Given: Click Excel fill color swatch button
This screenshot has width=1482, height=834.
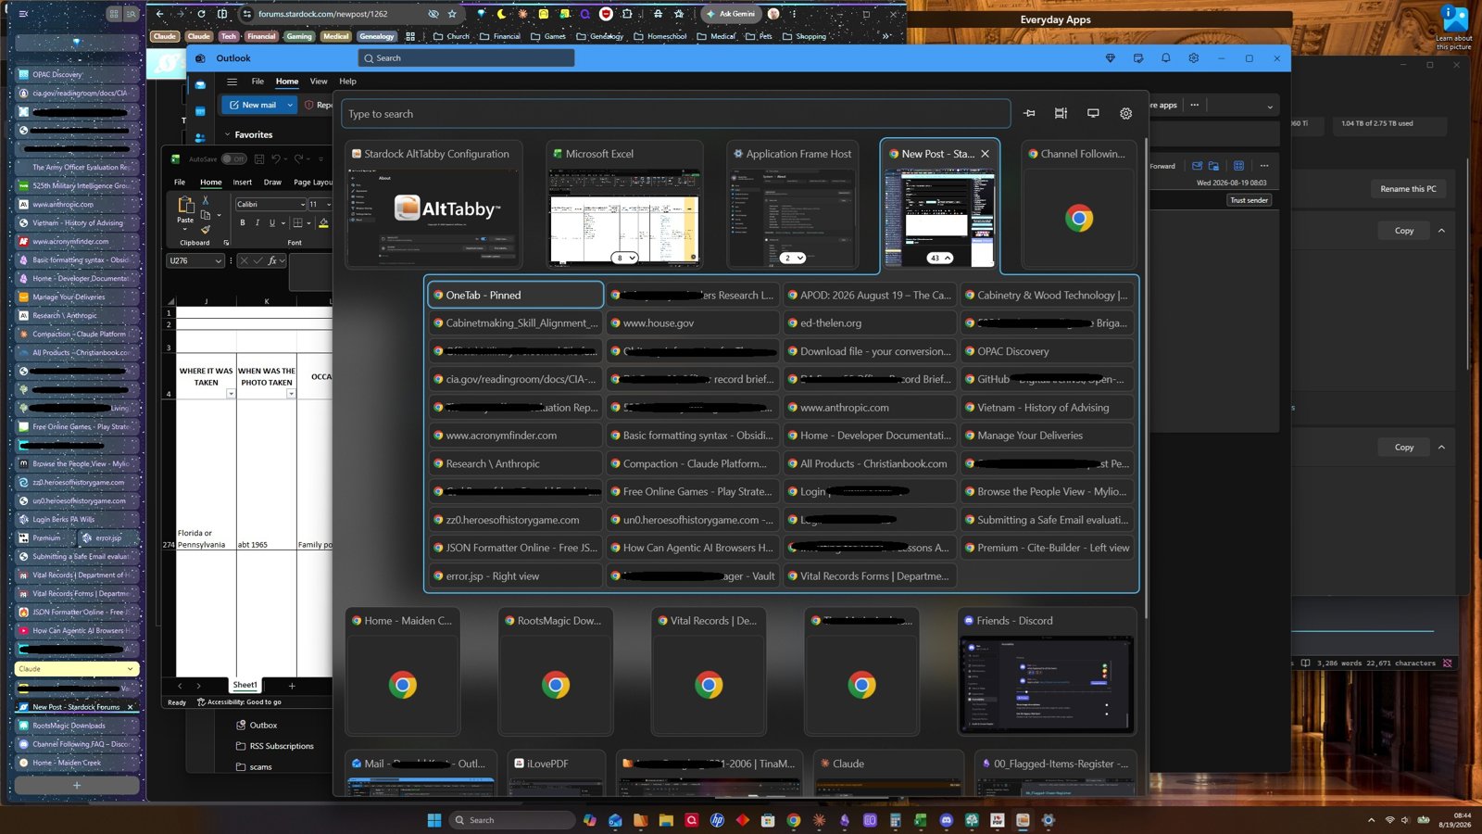Looking at the screenshot, I should (323, 222).
